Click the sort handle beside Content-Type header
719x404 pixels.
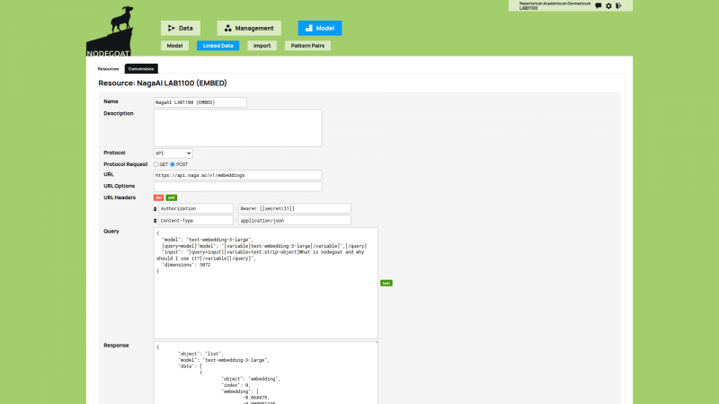point(156,220)
